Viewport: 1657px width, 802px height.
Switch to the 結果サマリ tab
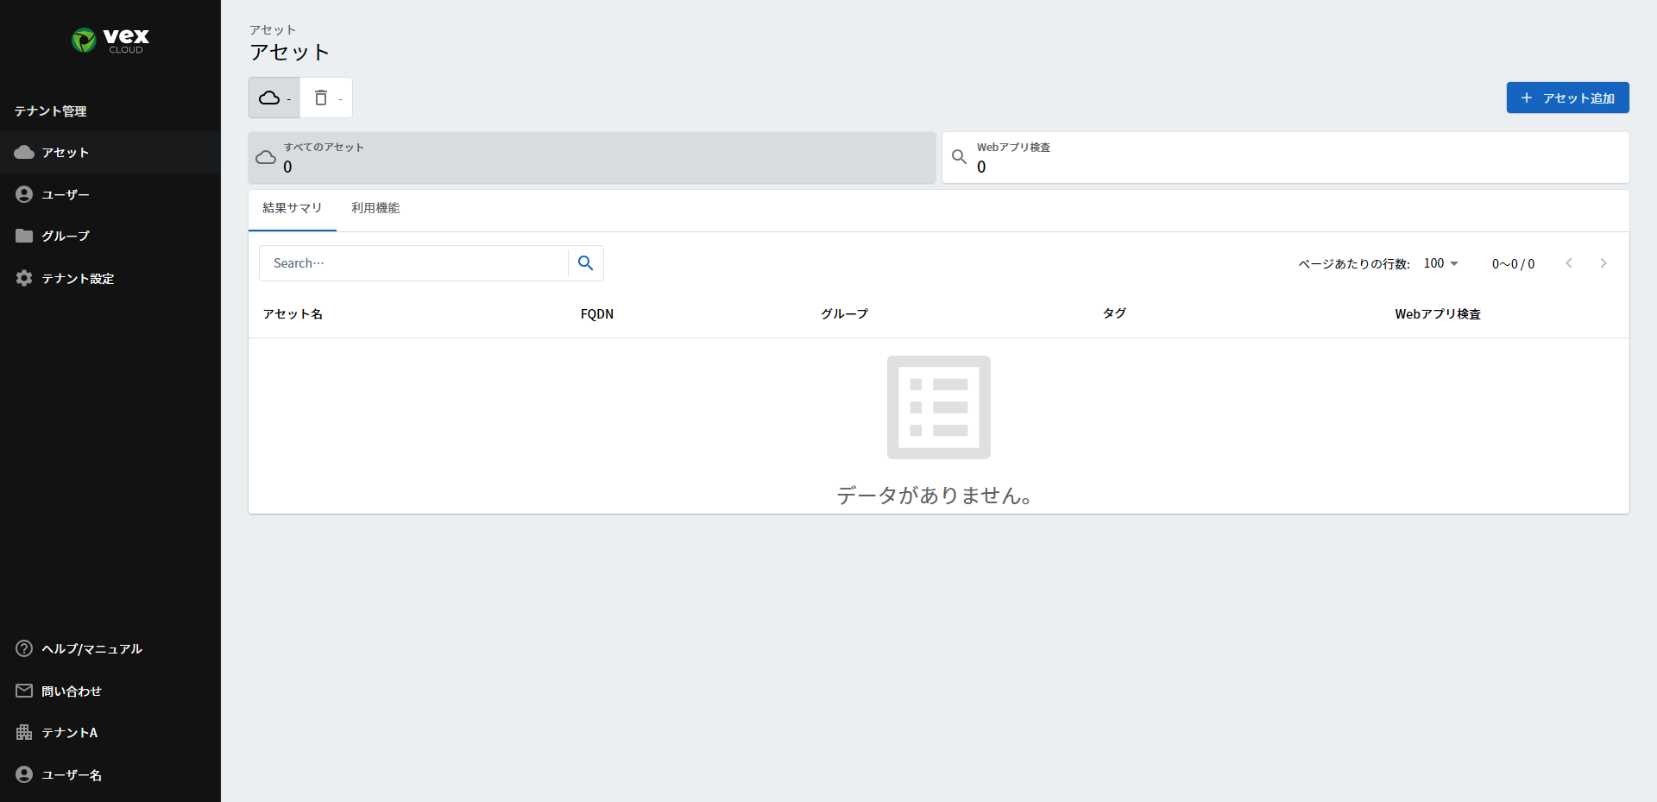point(292,209)
